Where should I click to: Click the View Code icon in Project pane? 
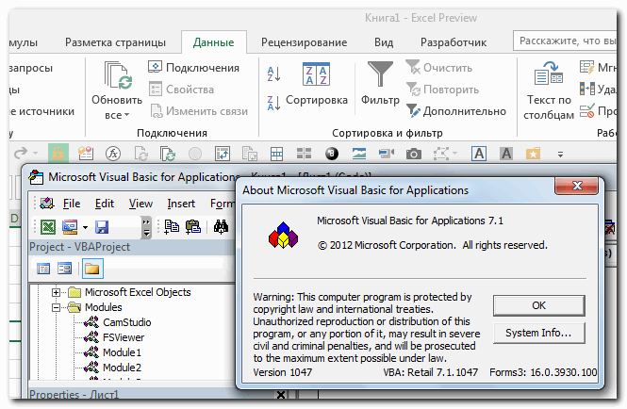tap(43, 269)
